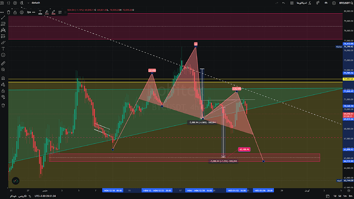Hide all drawings with eye icon
354x199 pixels.
(x=3, y=97)
